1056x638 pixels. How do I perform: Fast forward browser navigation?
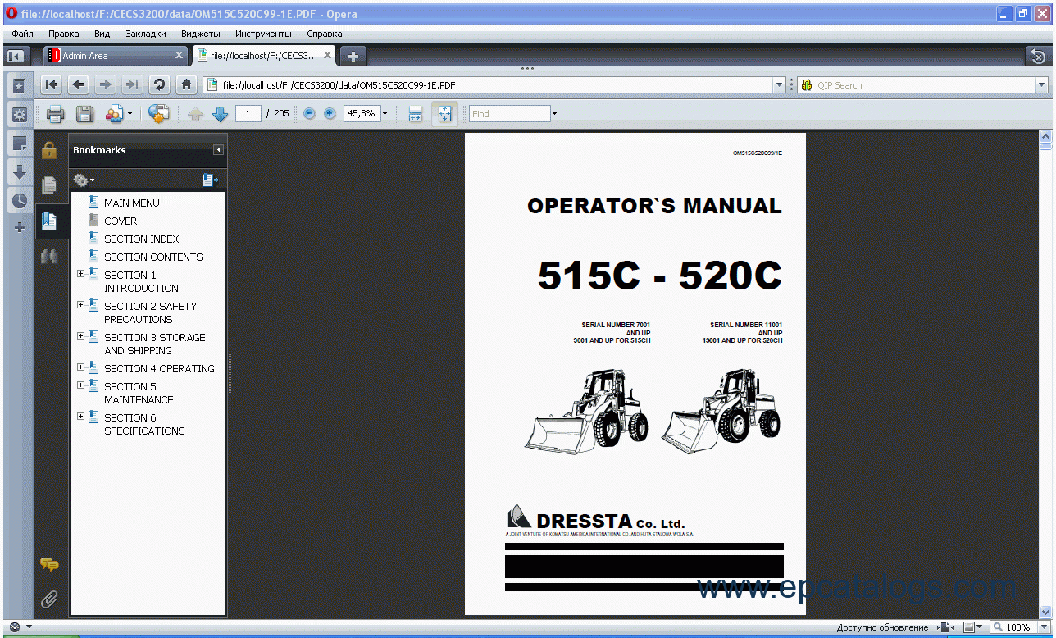[x=131, y=84]
